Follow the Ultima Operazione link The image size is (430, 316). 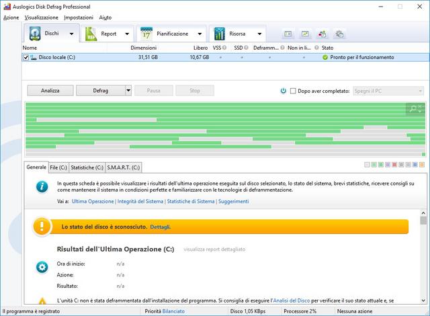[93, 201]
